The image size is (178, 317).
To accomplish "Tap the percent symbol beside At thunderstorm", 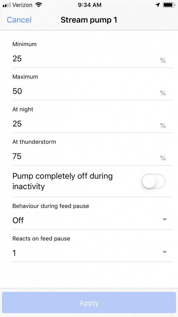I will click(x=163, y=158).
